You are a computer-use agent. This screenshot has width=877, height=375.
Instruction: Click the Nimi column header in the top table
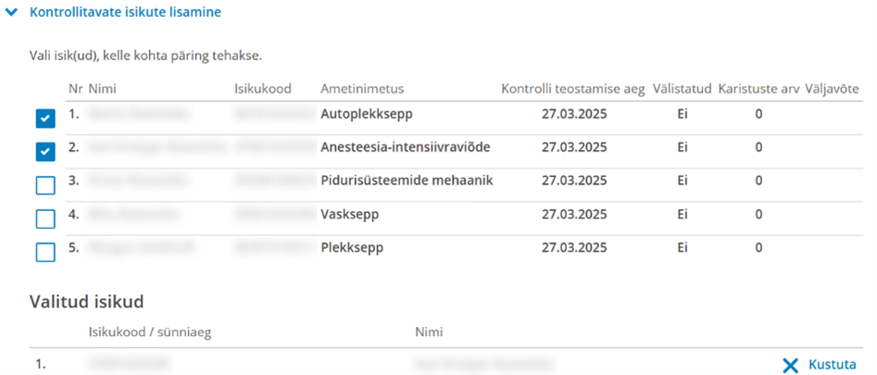click(x=103, y=89)
